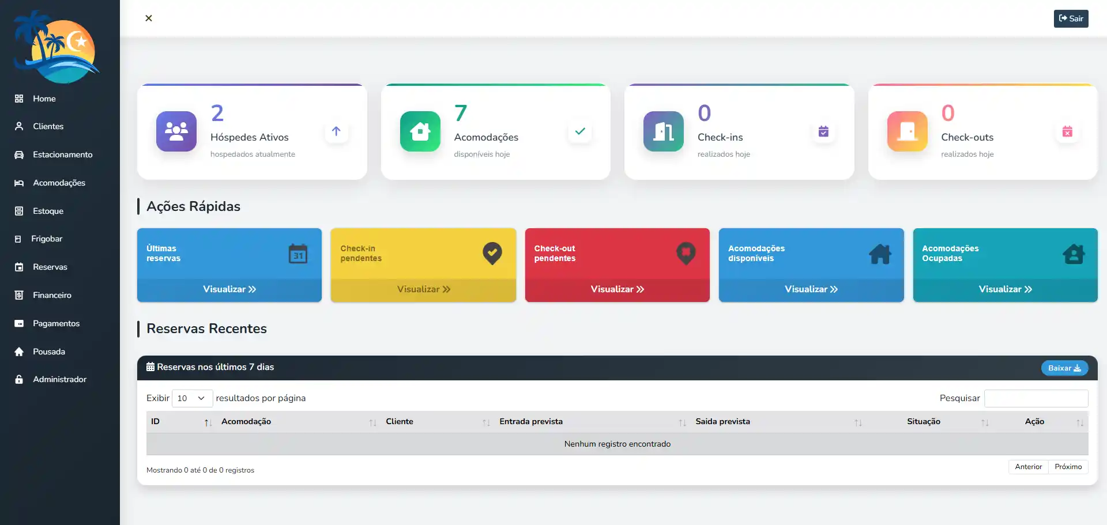Click the green Acomodações house icon
Viewport: 1107px width, 525px height.
tap(420, 131)
